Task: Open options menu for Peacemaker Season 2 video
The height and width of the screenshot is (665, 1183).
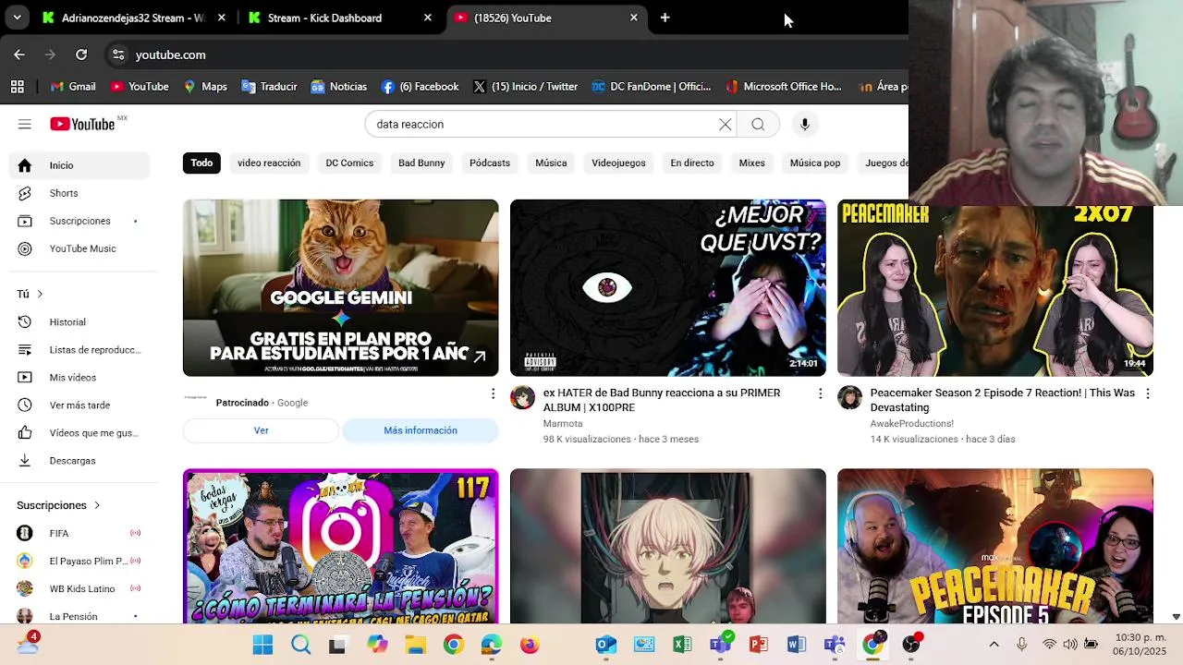Action: [x=1147, y=394]
